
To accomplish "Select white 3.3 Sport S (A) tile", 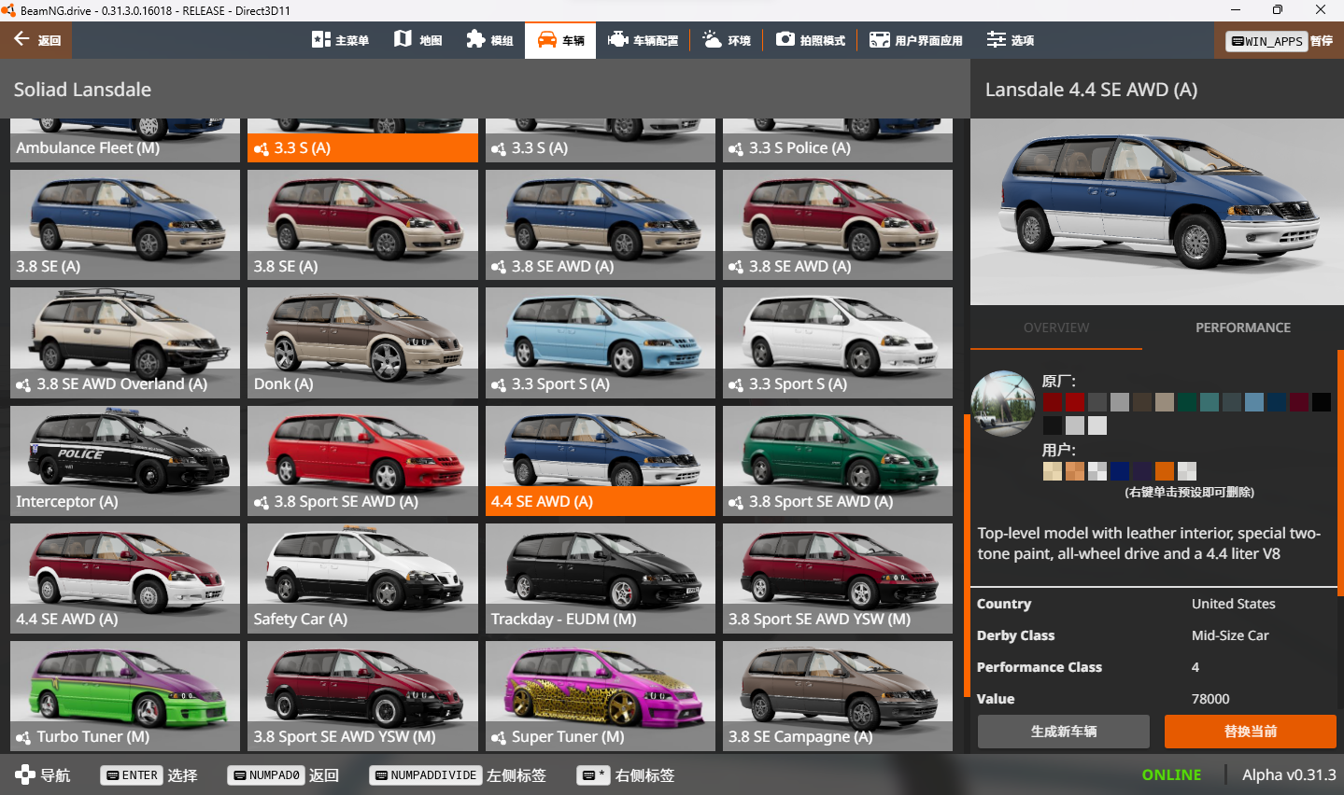I will 838,342.
